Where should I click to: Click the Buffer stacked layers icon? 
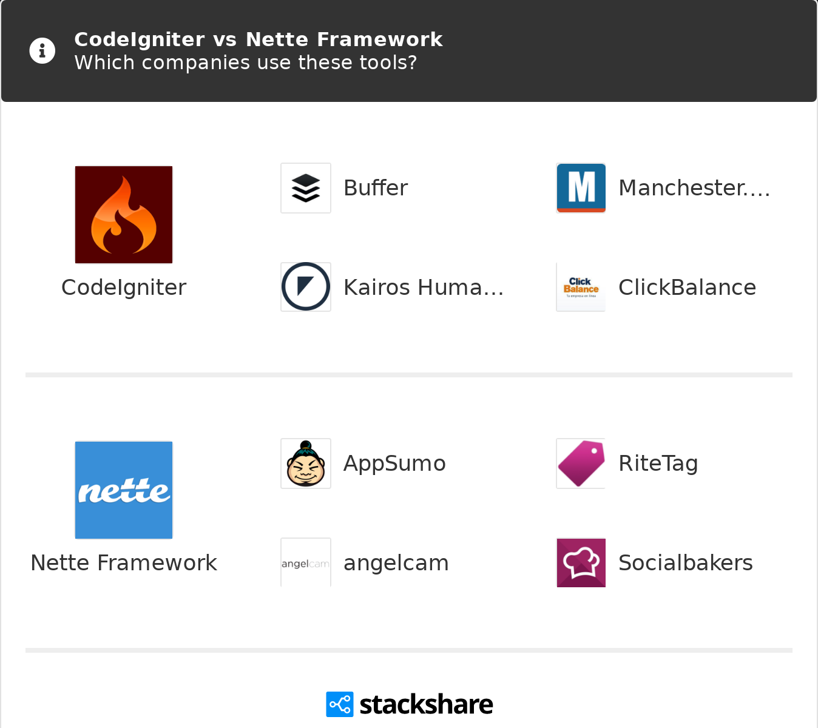[x=306, y=188]
